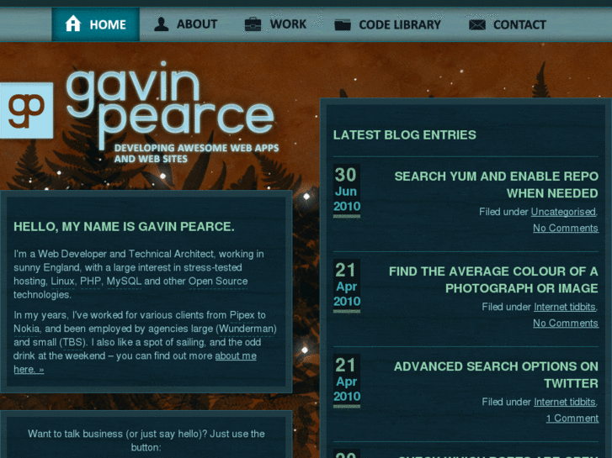Go to the About page
Viewport: 612px width, 458px height.
[x=186, y=24]
